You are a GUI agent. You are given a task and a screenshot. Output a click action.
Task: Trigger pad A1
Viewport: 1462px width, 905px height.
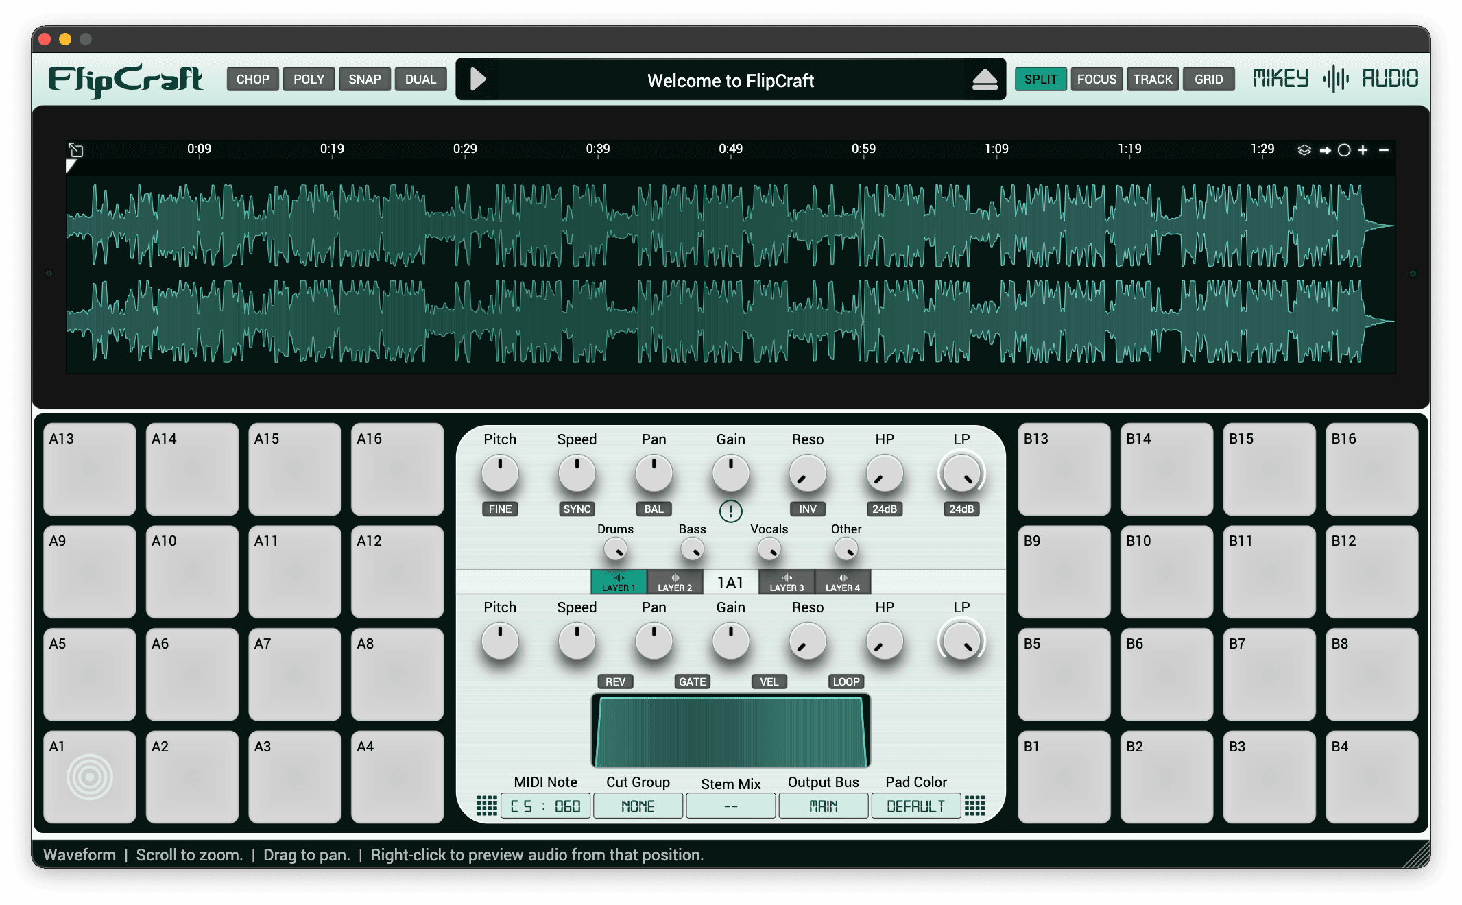click(90, 777)
